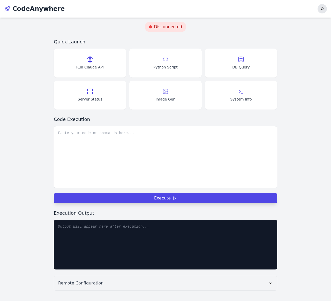331x301 pixels.
Task: Click the dark Execution Output console area
Action: 165,244
